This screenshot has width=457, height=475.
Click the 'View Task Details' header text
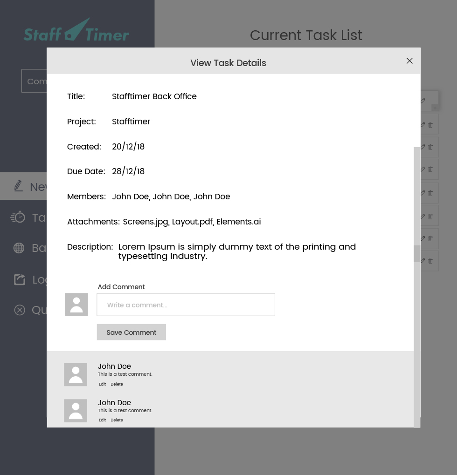click(228, 63)
